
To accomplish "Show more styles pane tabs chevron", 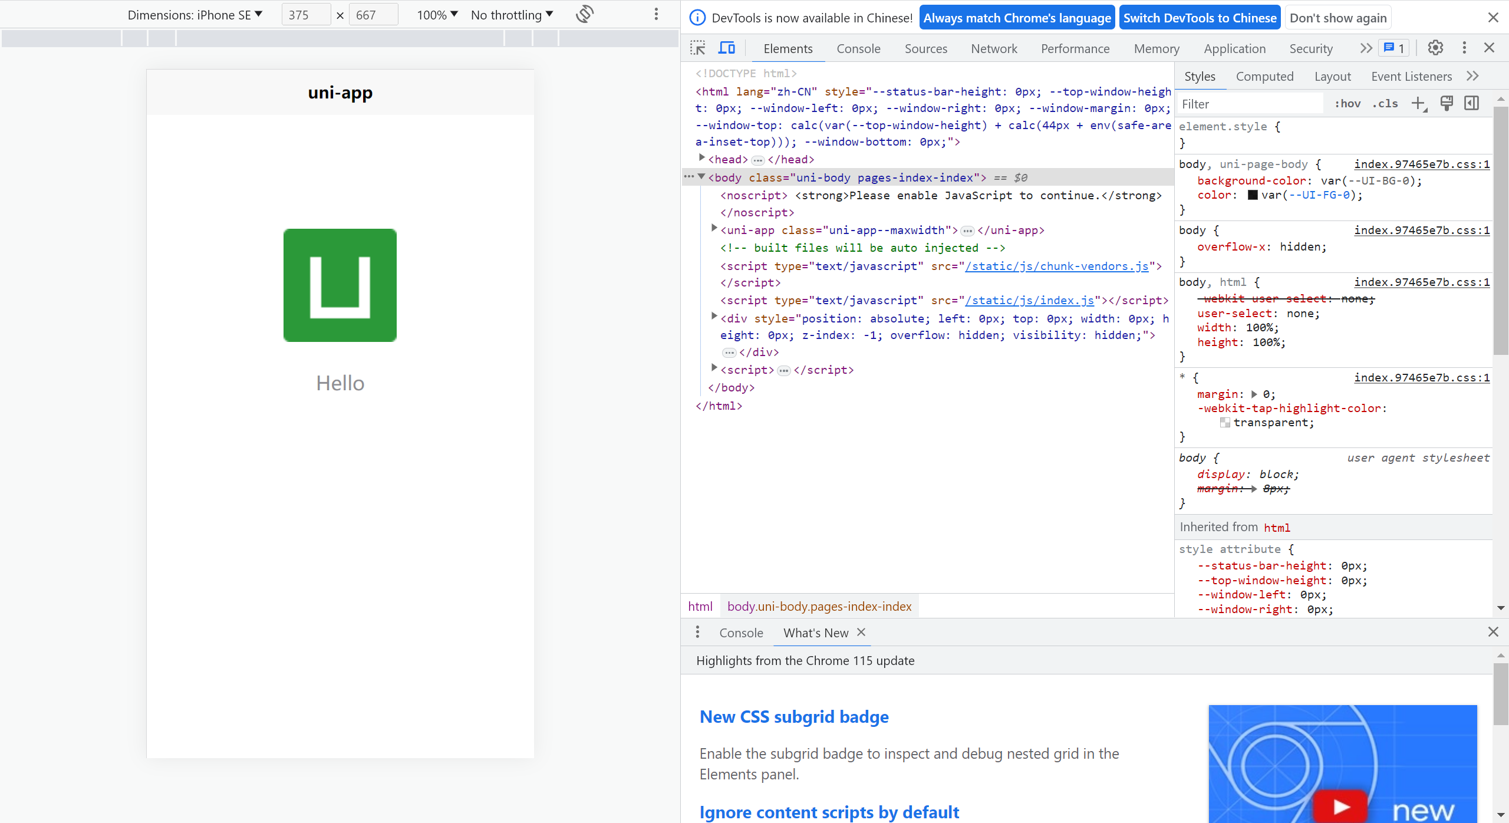I will click(x=1472, y=76).
